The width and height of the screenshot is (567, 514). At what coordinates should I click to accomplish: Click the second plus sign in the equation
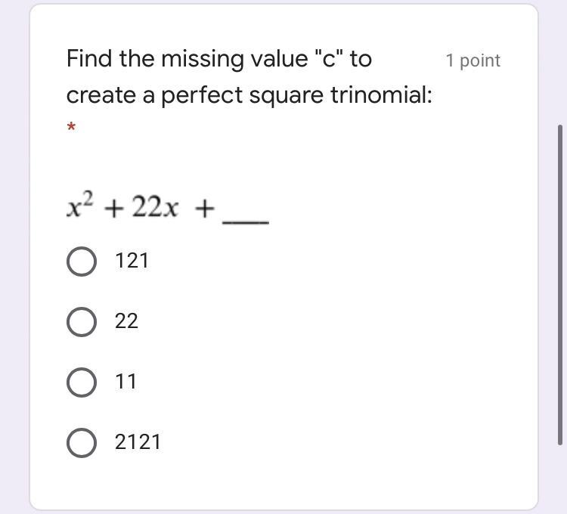pyautogui.click(x=204, y=208)
